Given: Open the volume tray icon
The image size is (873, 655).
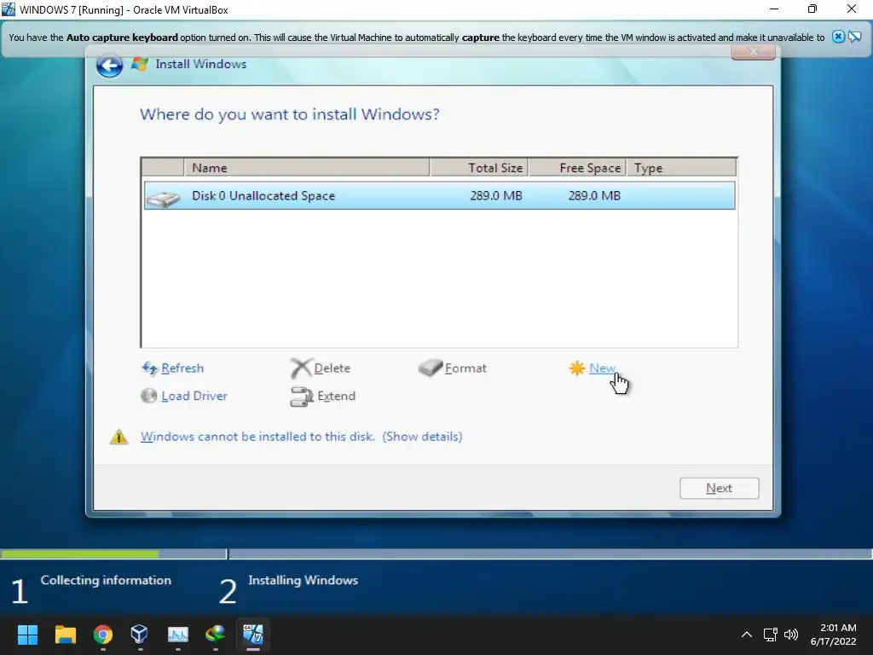Looking at the screenshot, I should 790,635.
